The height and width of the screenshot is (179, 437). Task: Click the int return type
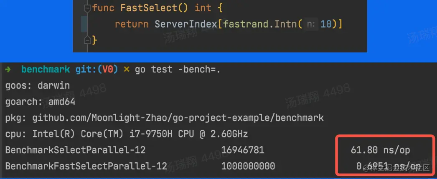(x=203, y=8)
